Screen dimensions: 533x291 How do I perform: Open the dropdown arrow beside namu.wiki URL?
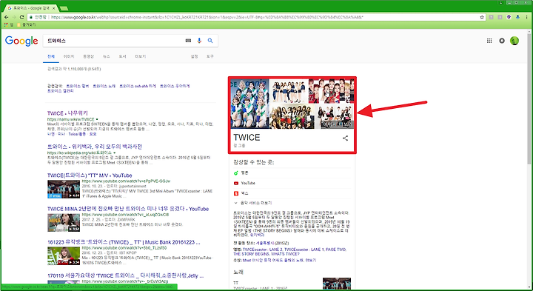click(x=97, y=119)
